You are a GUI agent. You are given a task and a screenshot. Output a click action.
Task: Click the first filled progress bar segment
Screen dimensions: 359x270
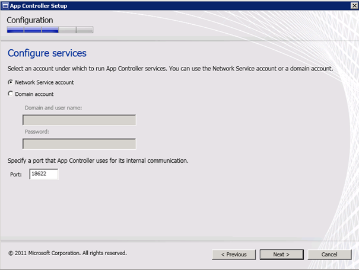coord(15,30)
